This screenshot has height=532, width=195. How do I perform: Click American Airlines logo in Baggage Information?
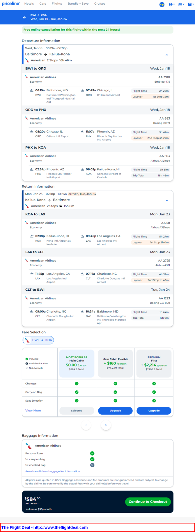coord(29,446)
